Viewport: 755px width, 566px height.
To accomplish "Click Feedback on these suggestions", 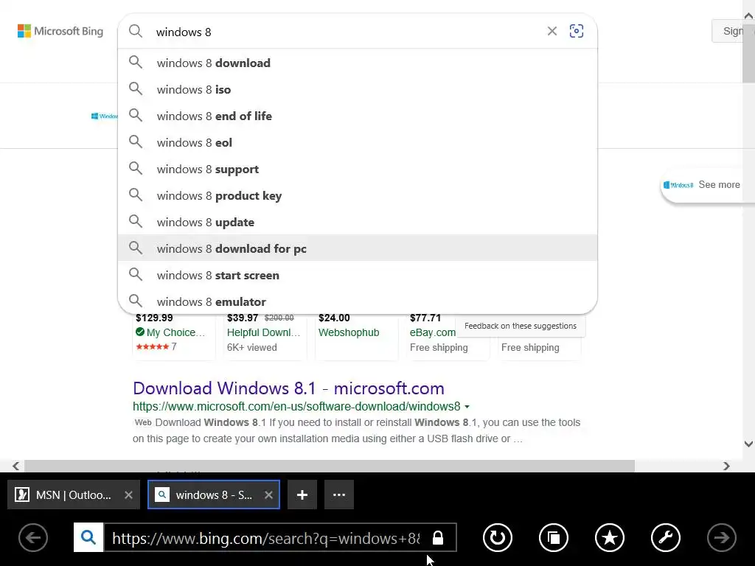I will tap(520, 326).
